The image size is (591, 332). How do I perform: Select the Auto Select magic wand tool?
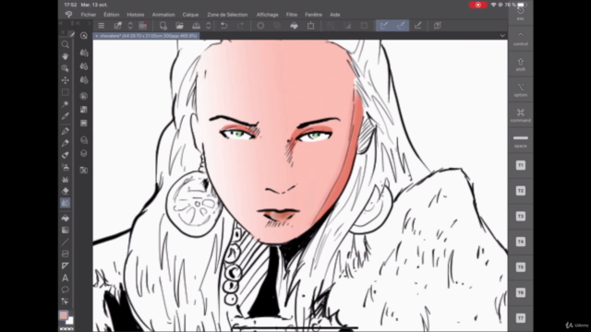tap(66, 104)
